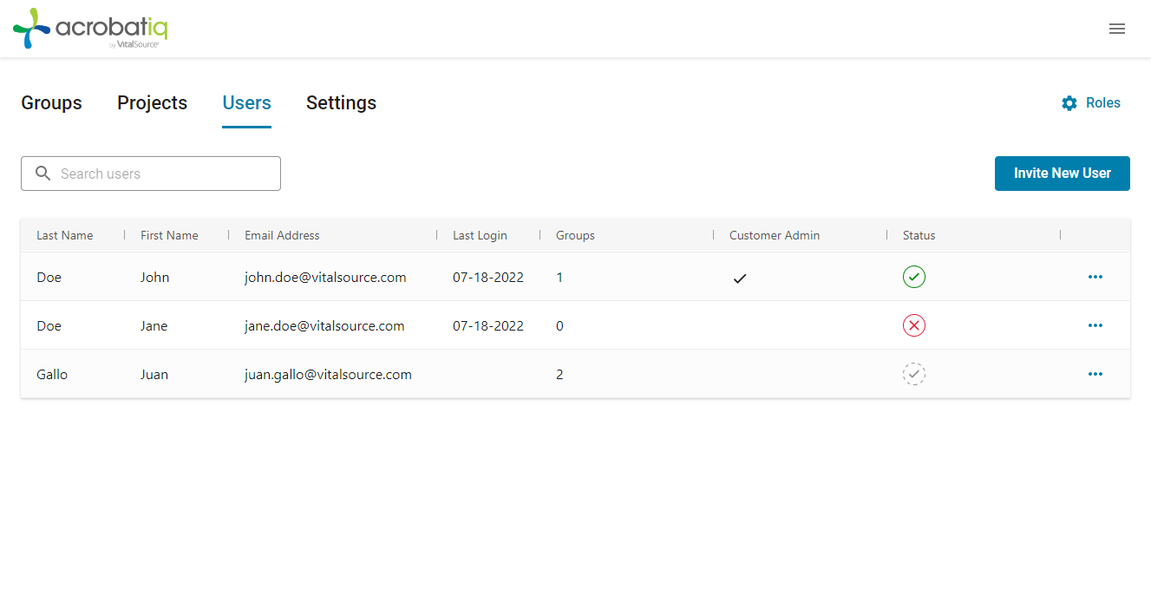Sort table by Last Name column
Image resolution: width=1151 pixels, height=616 pixels.
[64, 235]
